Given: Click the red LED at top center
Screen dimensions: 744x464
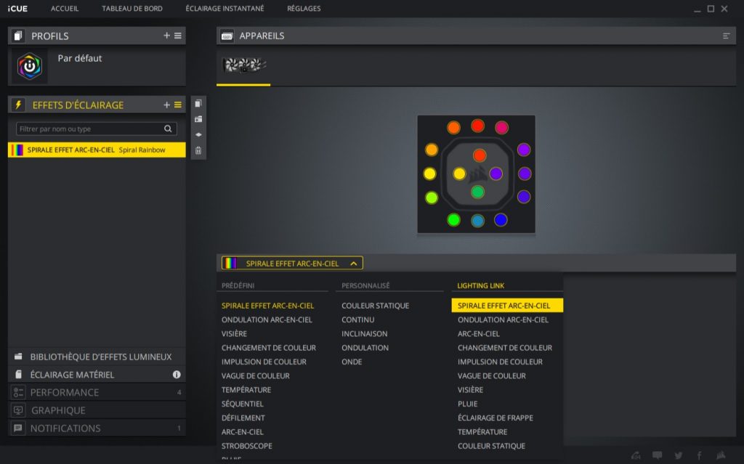Looking at the screenshot, I should (x=477, y=126).
